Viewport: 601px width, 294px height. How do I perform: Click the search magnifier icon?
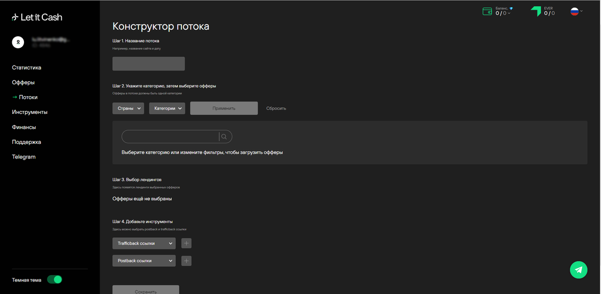tap(224, 137)
